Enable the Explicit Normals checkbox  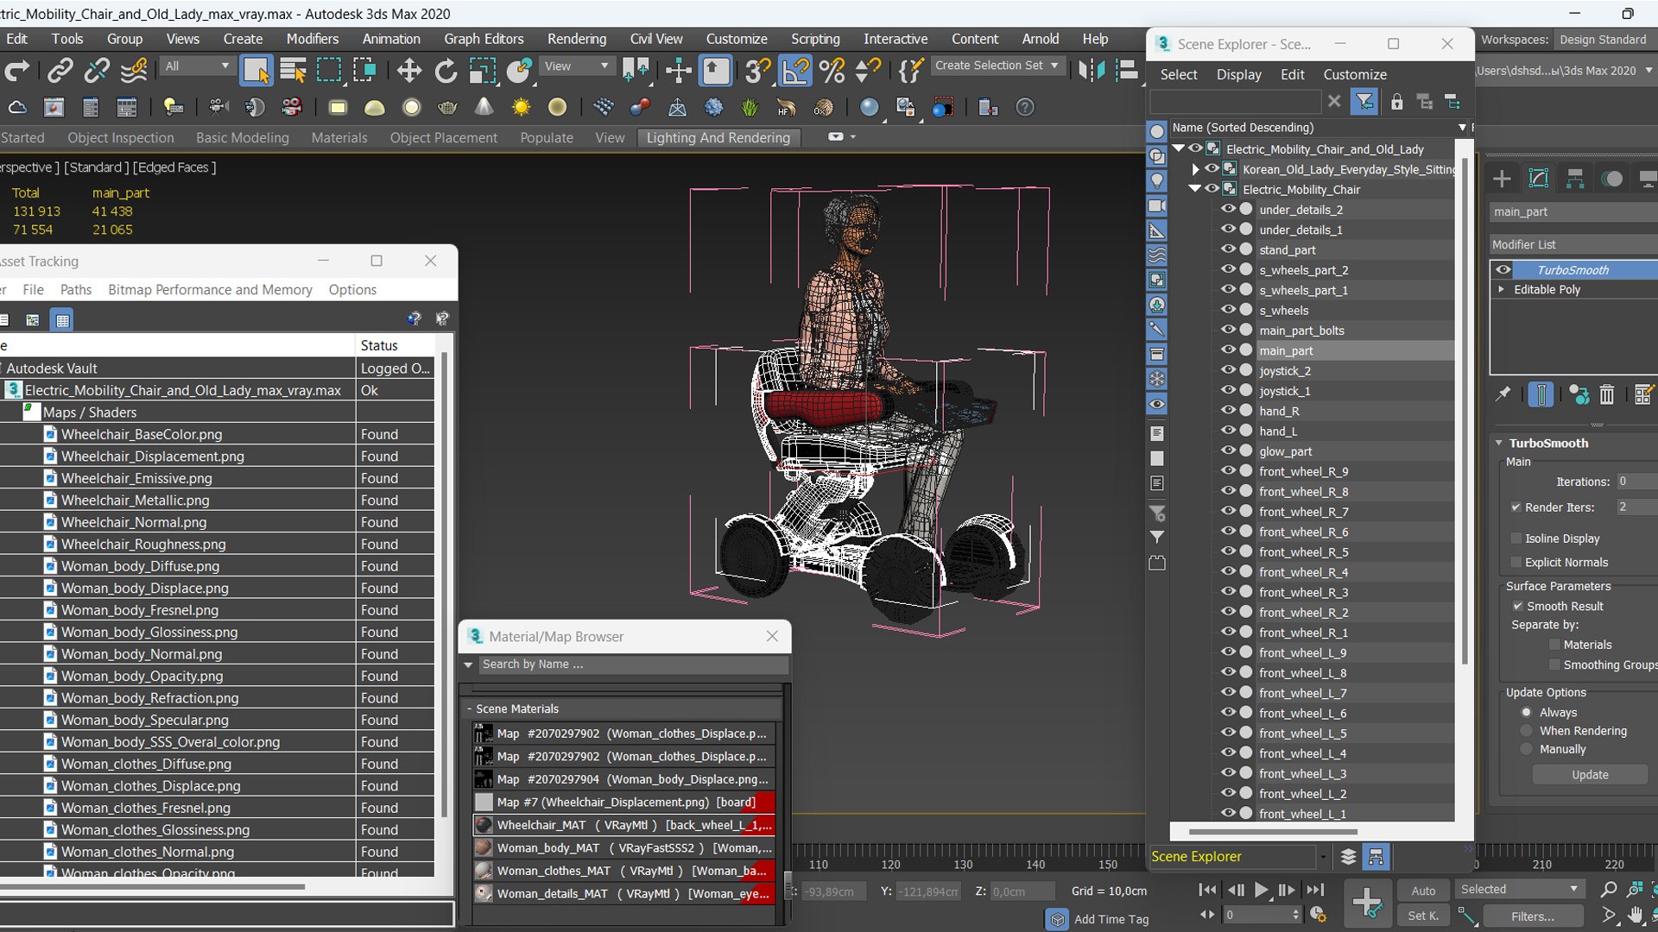[1516, 562]
